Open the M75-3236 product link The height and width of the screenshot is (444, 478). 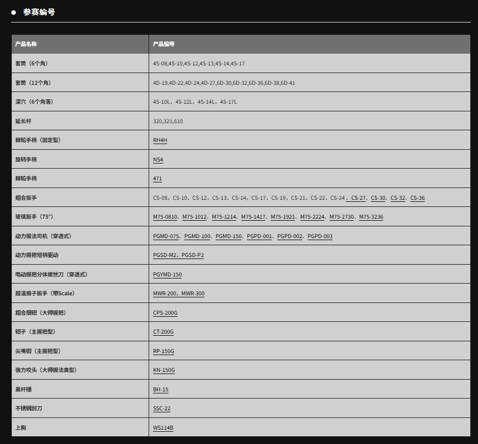pos(371,217)
